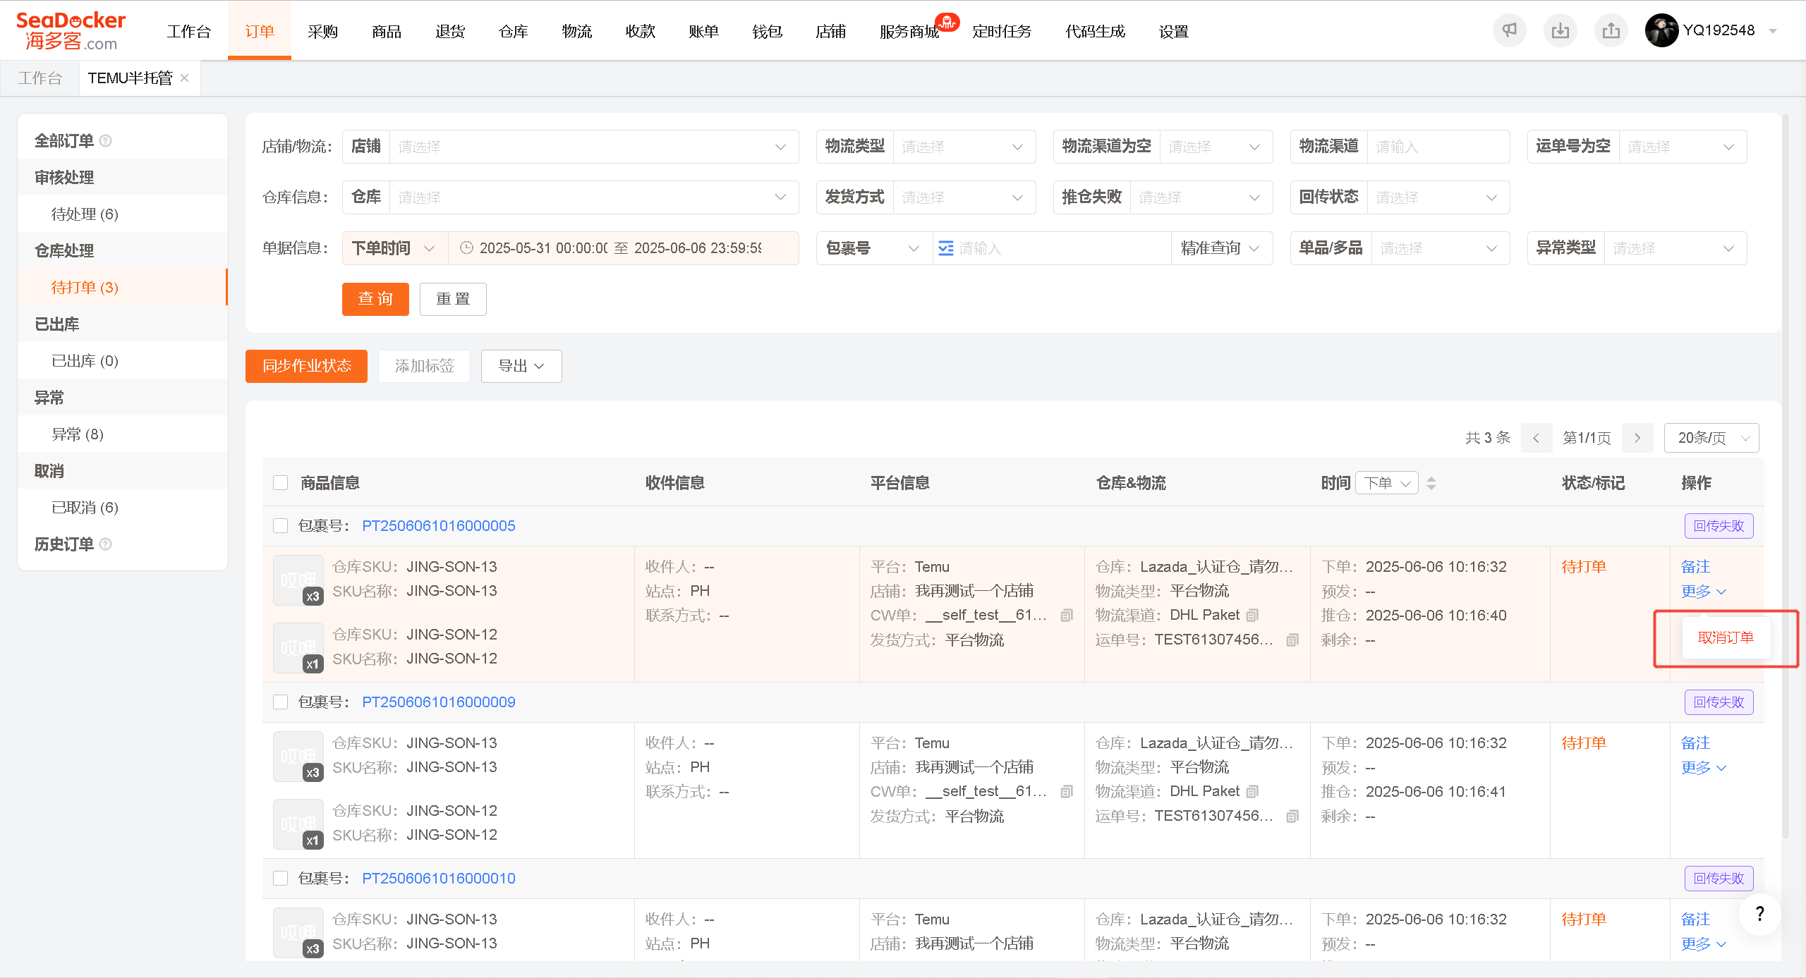
Task: Open the 回传状态 dropdown
Action: click(x=1438, y=197)
